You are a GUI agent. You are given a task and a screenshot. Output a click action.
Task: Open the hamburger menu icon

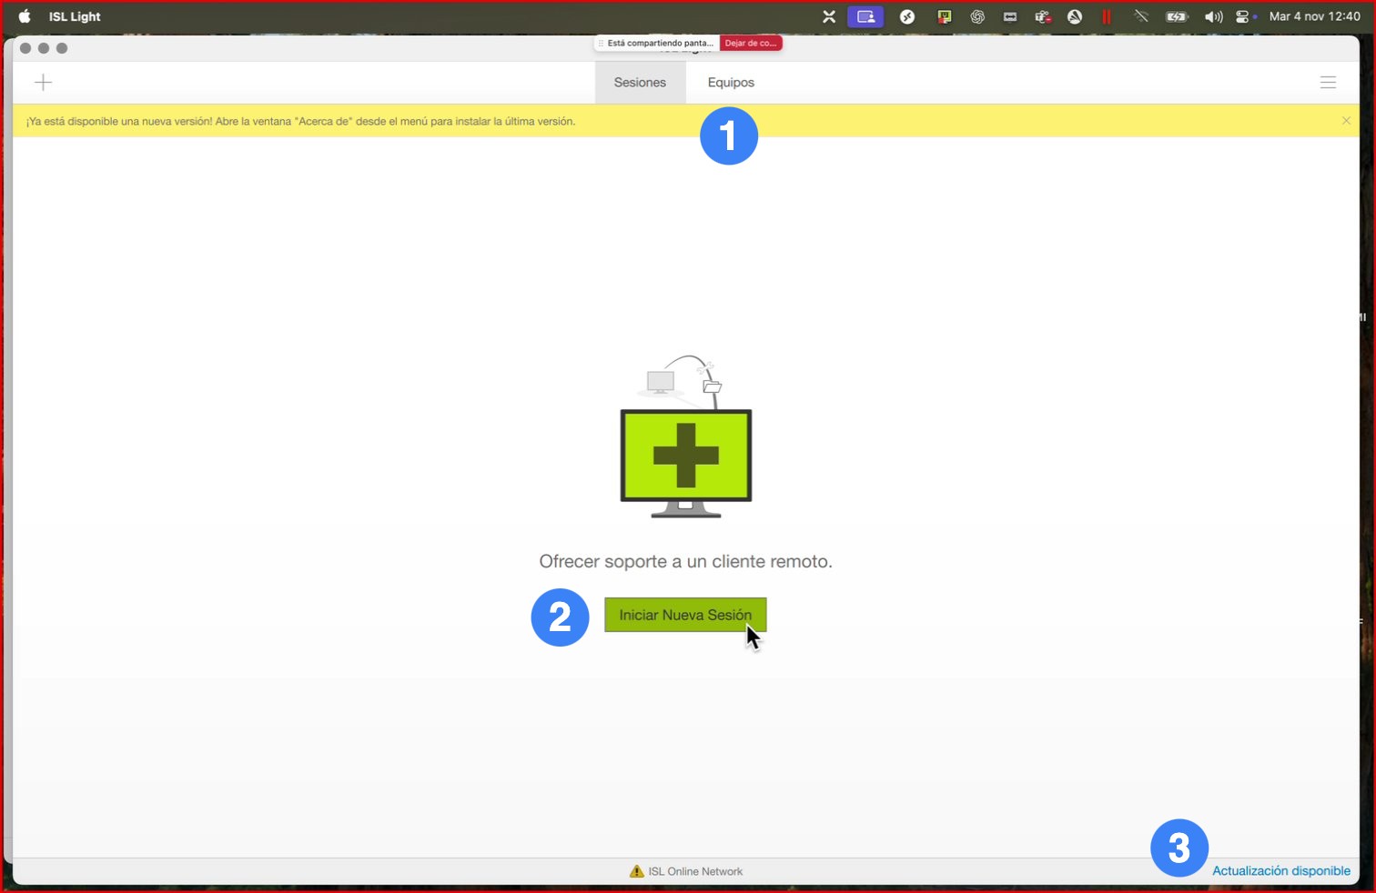(x=1328, y=83)
